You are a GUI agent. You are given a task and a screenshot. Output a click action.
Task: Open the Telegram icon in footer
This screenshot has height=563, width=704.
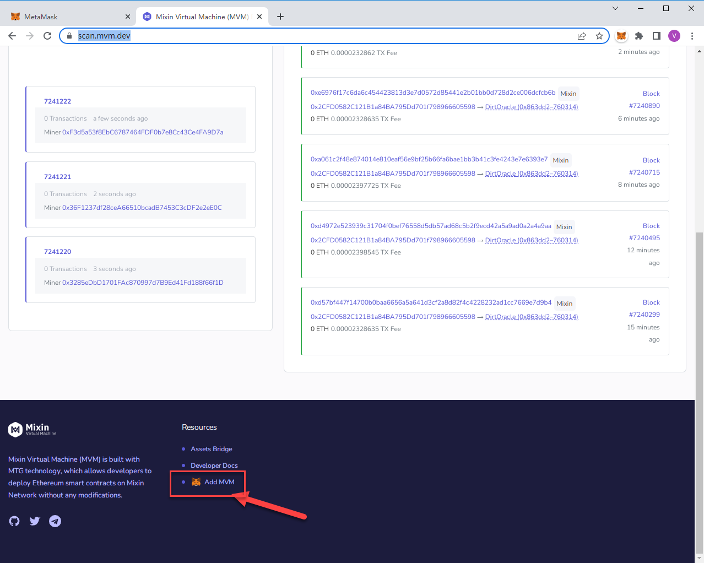coord(55,521)
